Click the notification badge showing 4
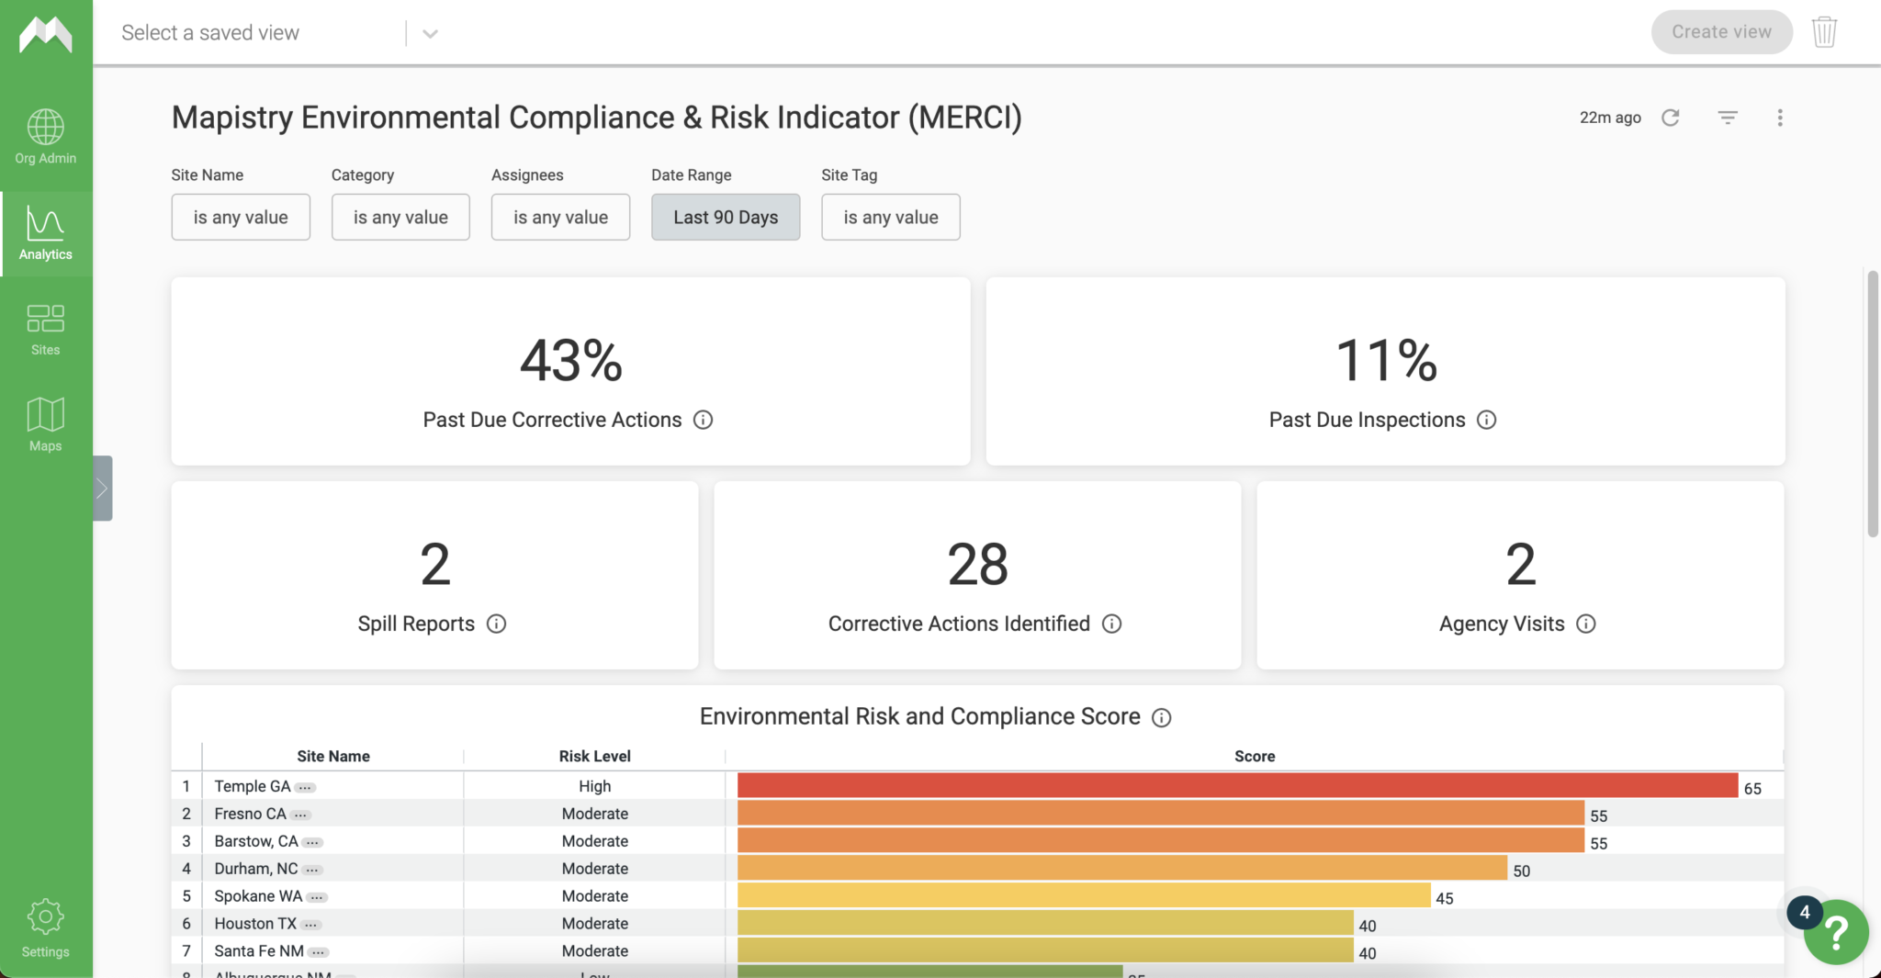Screen dimensions: 1881x978 [x=1804, y=912]
